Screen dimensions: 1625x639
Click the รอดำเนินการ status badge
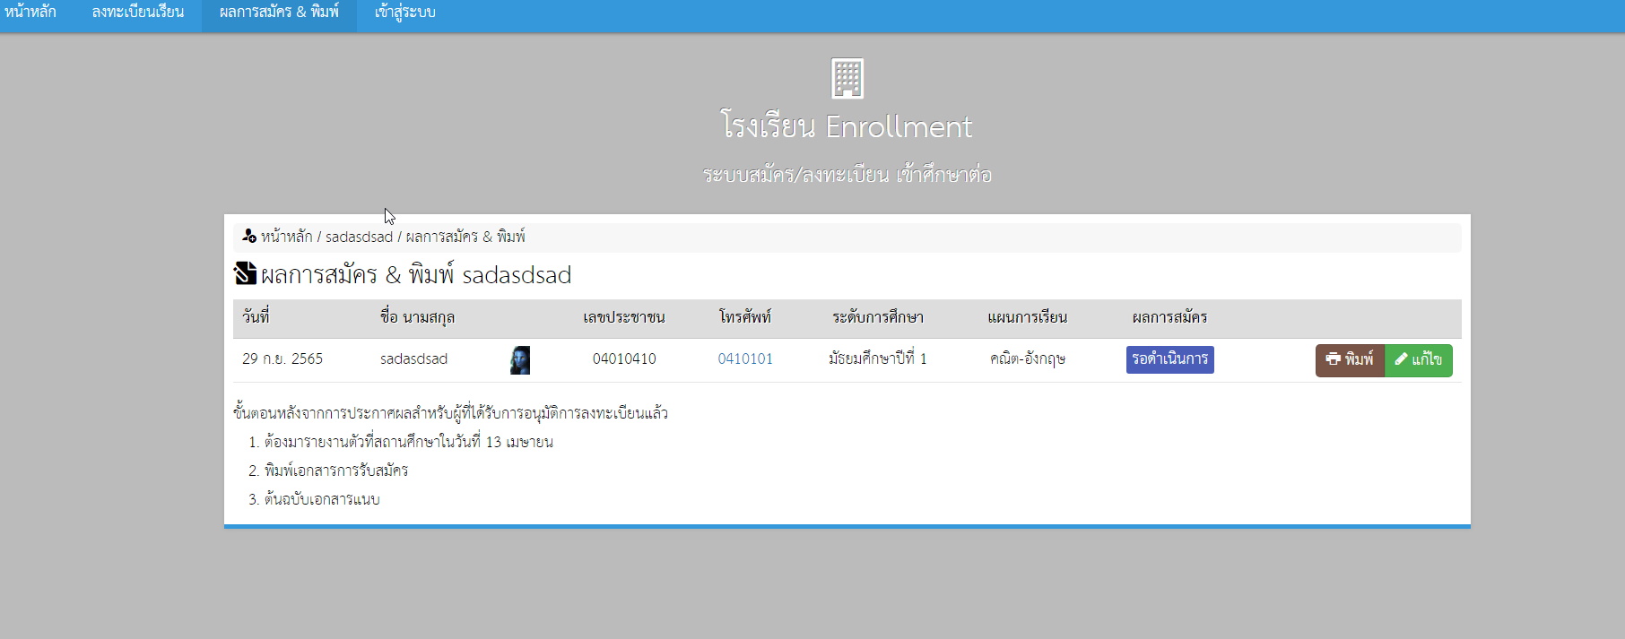tap(1169, 359)
